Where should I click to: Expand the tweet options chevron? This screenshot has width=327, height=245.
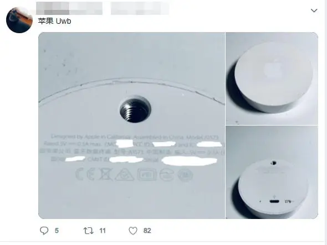pyautogui.click(x=314, y=11)
